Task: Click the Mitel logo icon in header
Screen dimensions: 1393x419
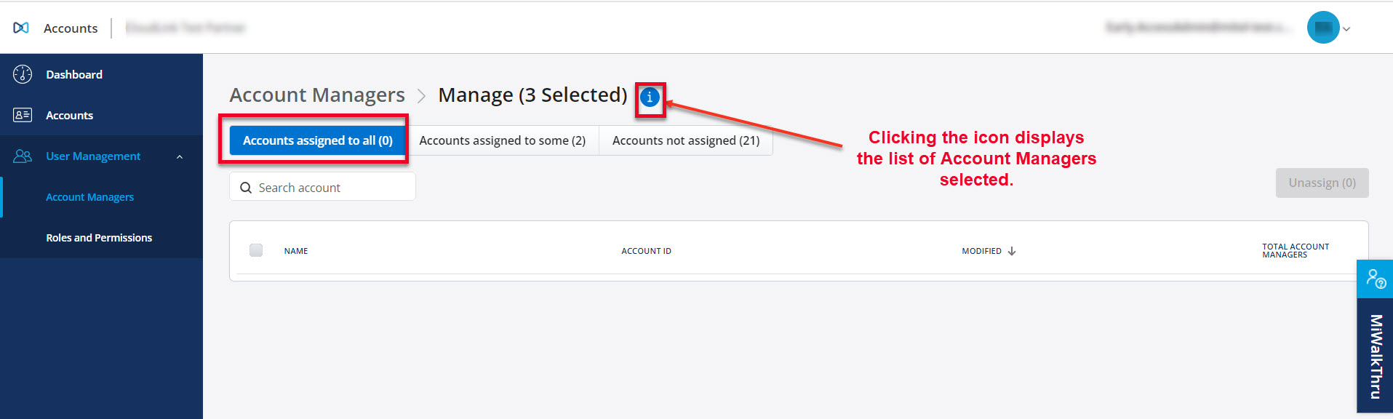Action: pos(21,28)
